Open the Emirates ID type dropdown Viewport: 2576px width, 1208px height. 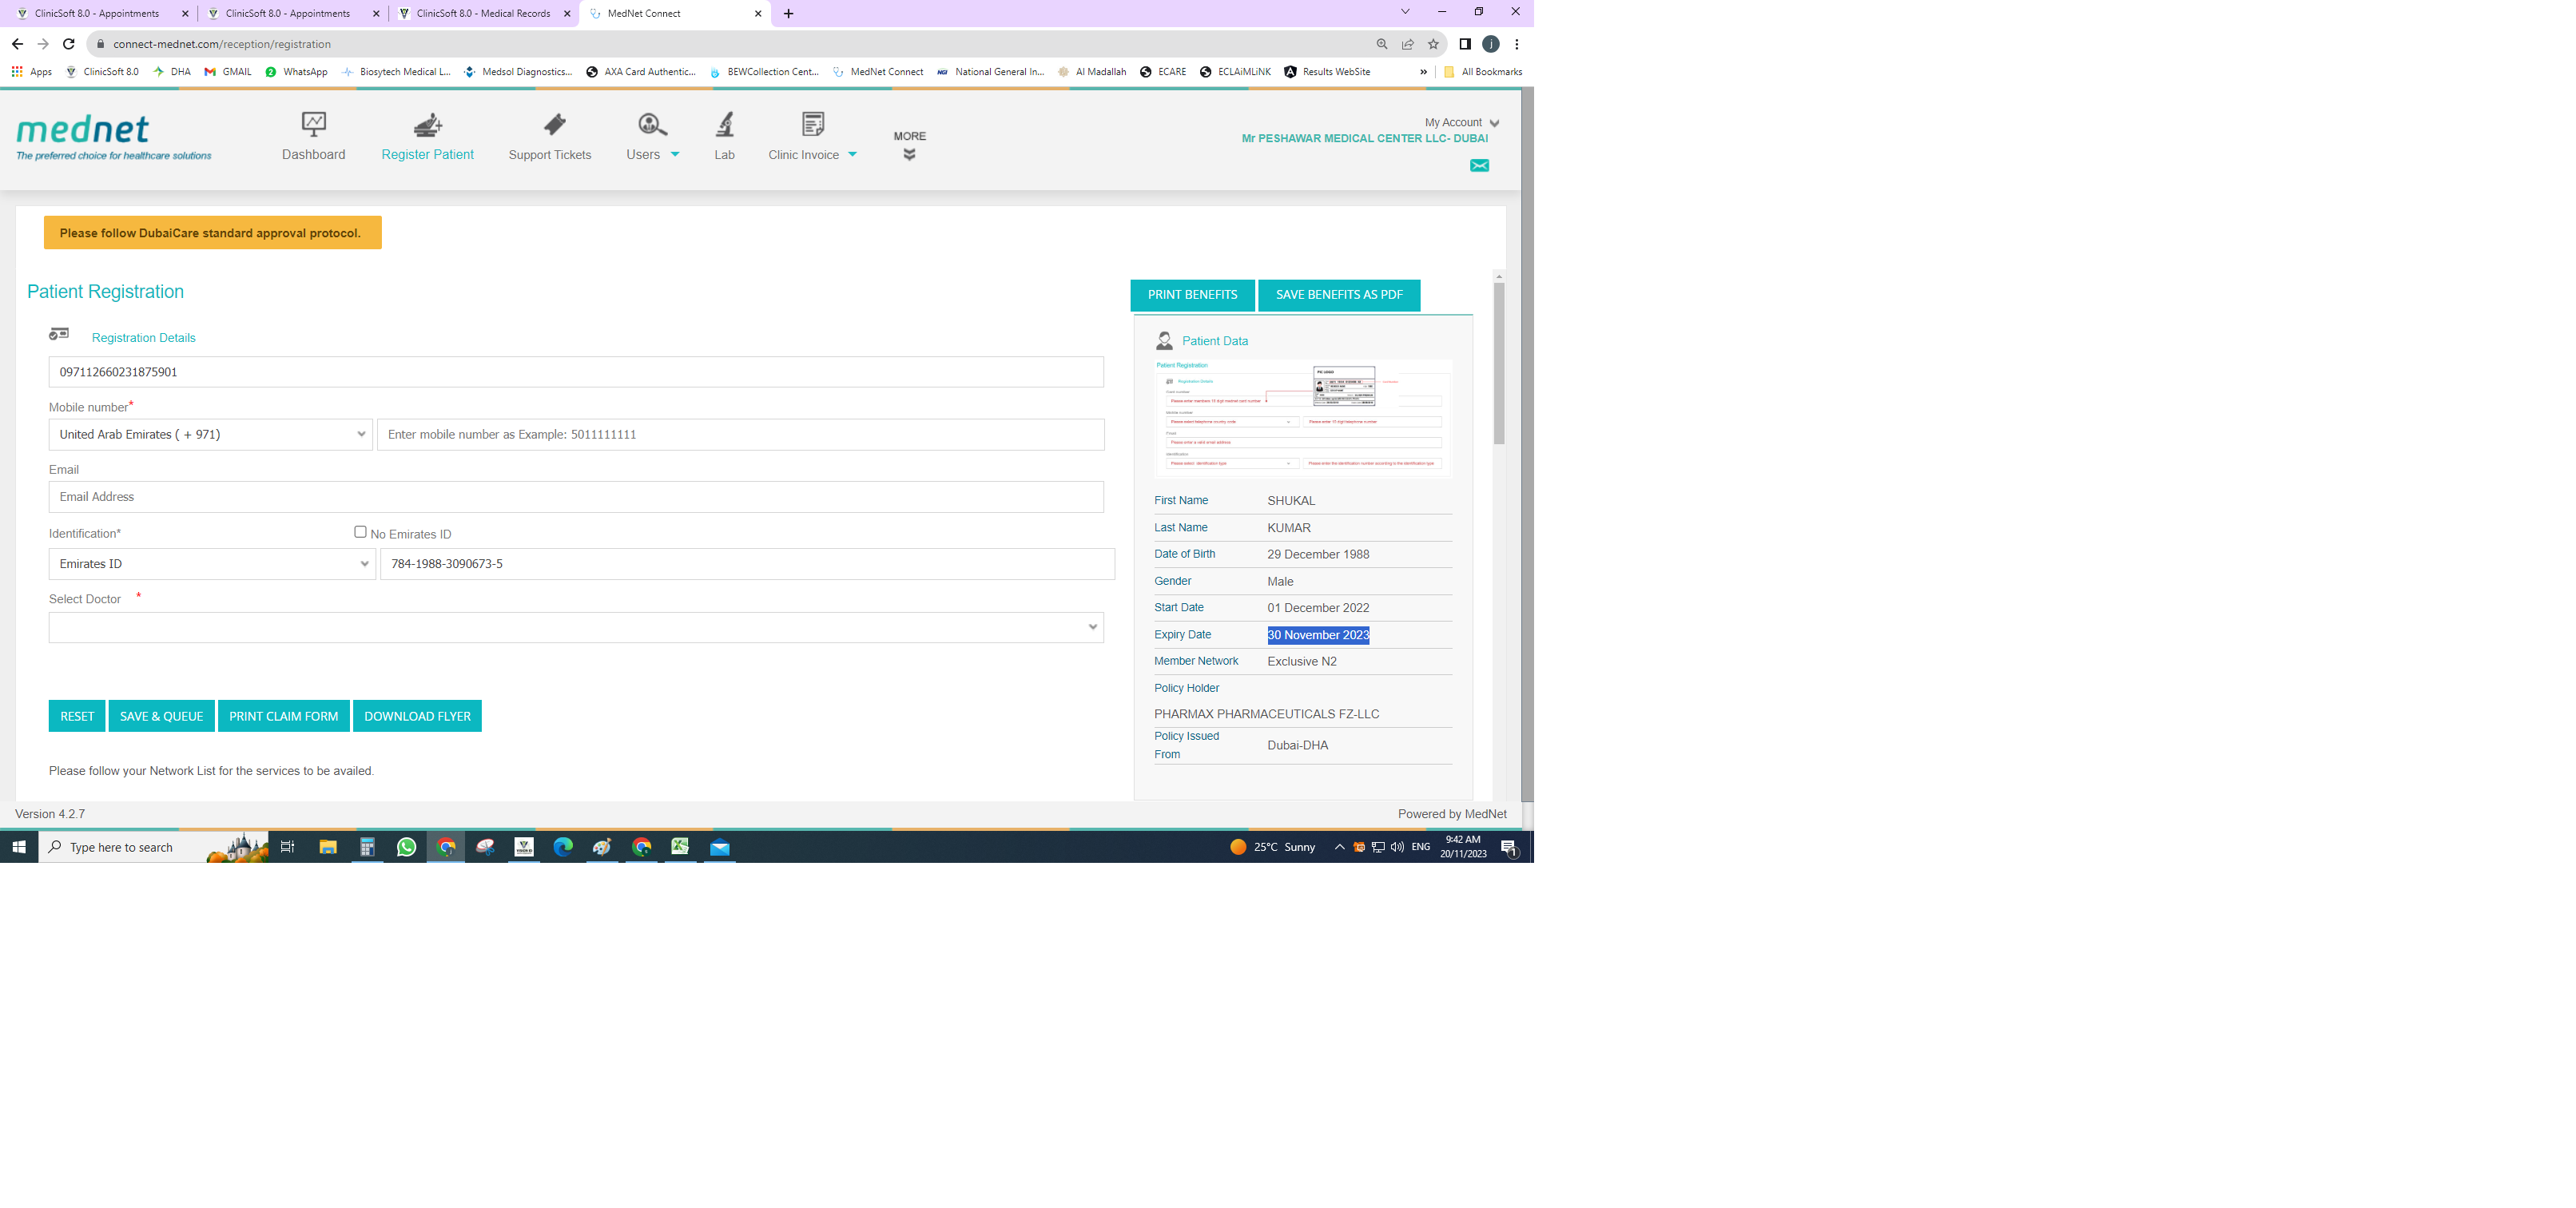(x=212, y=564)
